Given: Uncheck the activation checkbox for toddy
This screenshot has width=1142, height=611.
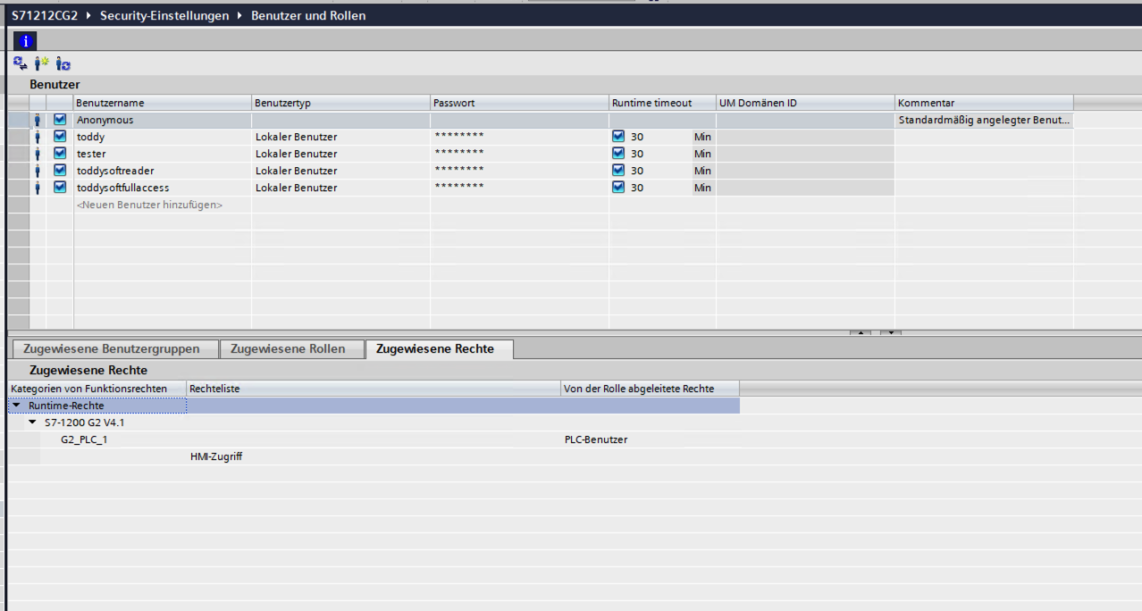Looking at the screenshot, I should tap(60, 137).
